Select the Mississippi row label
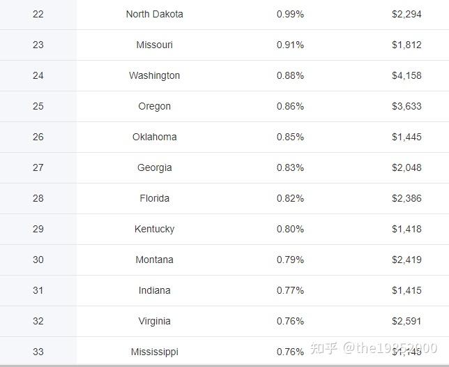The image size is (449, 367). tap(155, 352)
